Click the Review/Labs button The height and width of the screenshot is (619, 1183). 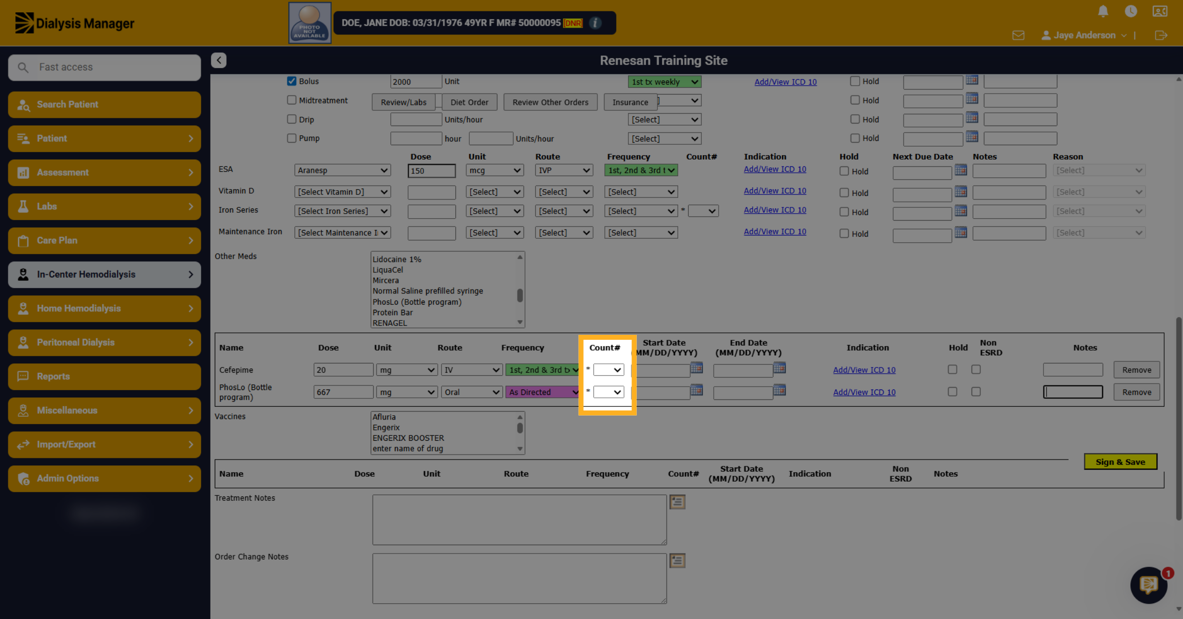point(403,102)
